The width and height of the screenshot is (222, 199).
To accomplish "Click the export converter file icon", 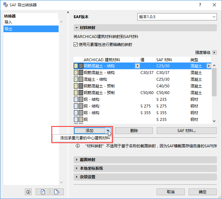I will point(57,192).
